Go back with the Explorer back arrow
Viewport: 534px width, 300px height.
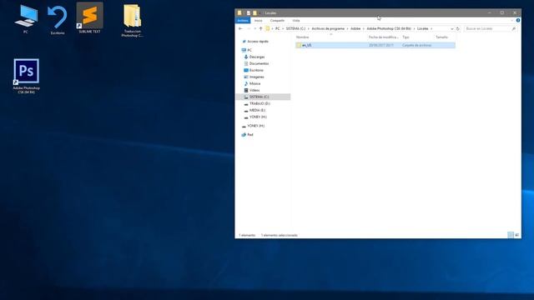240,28
